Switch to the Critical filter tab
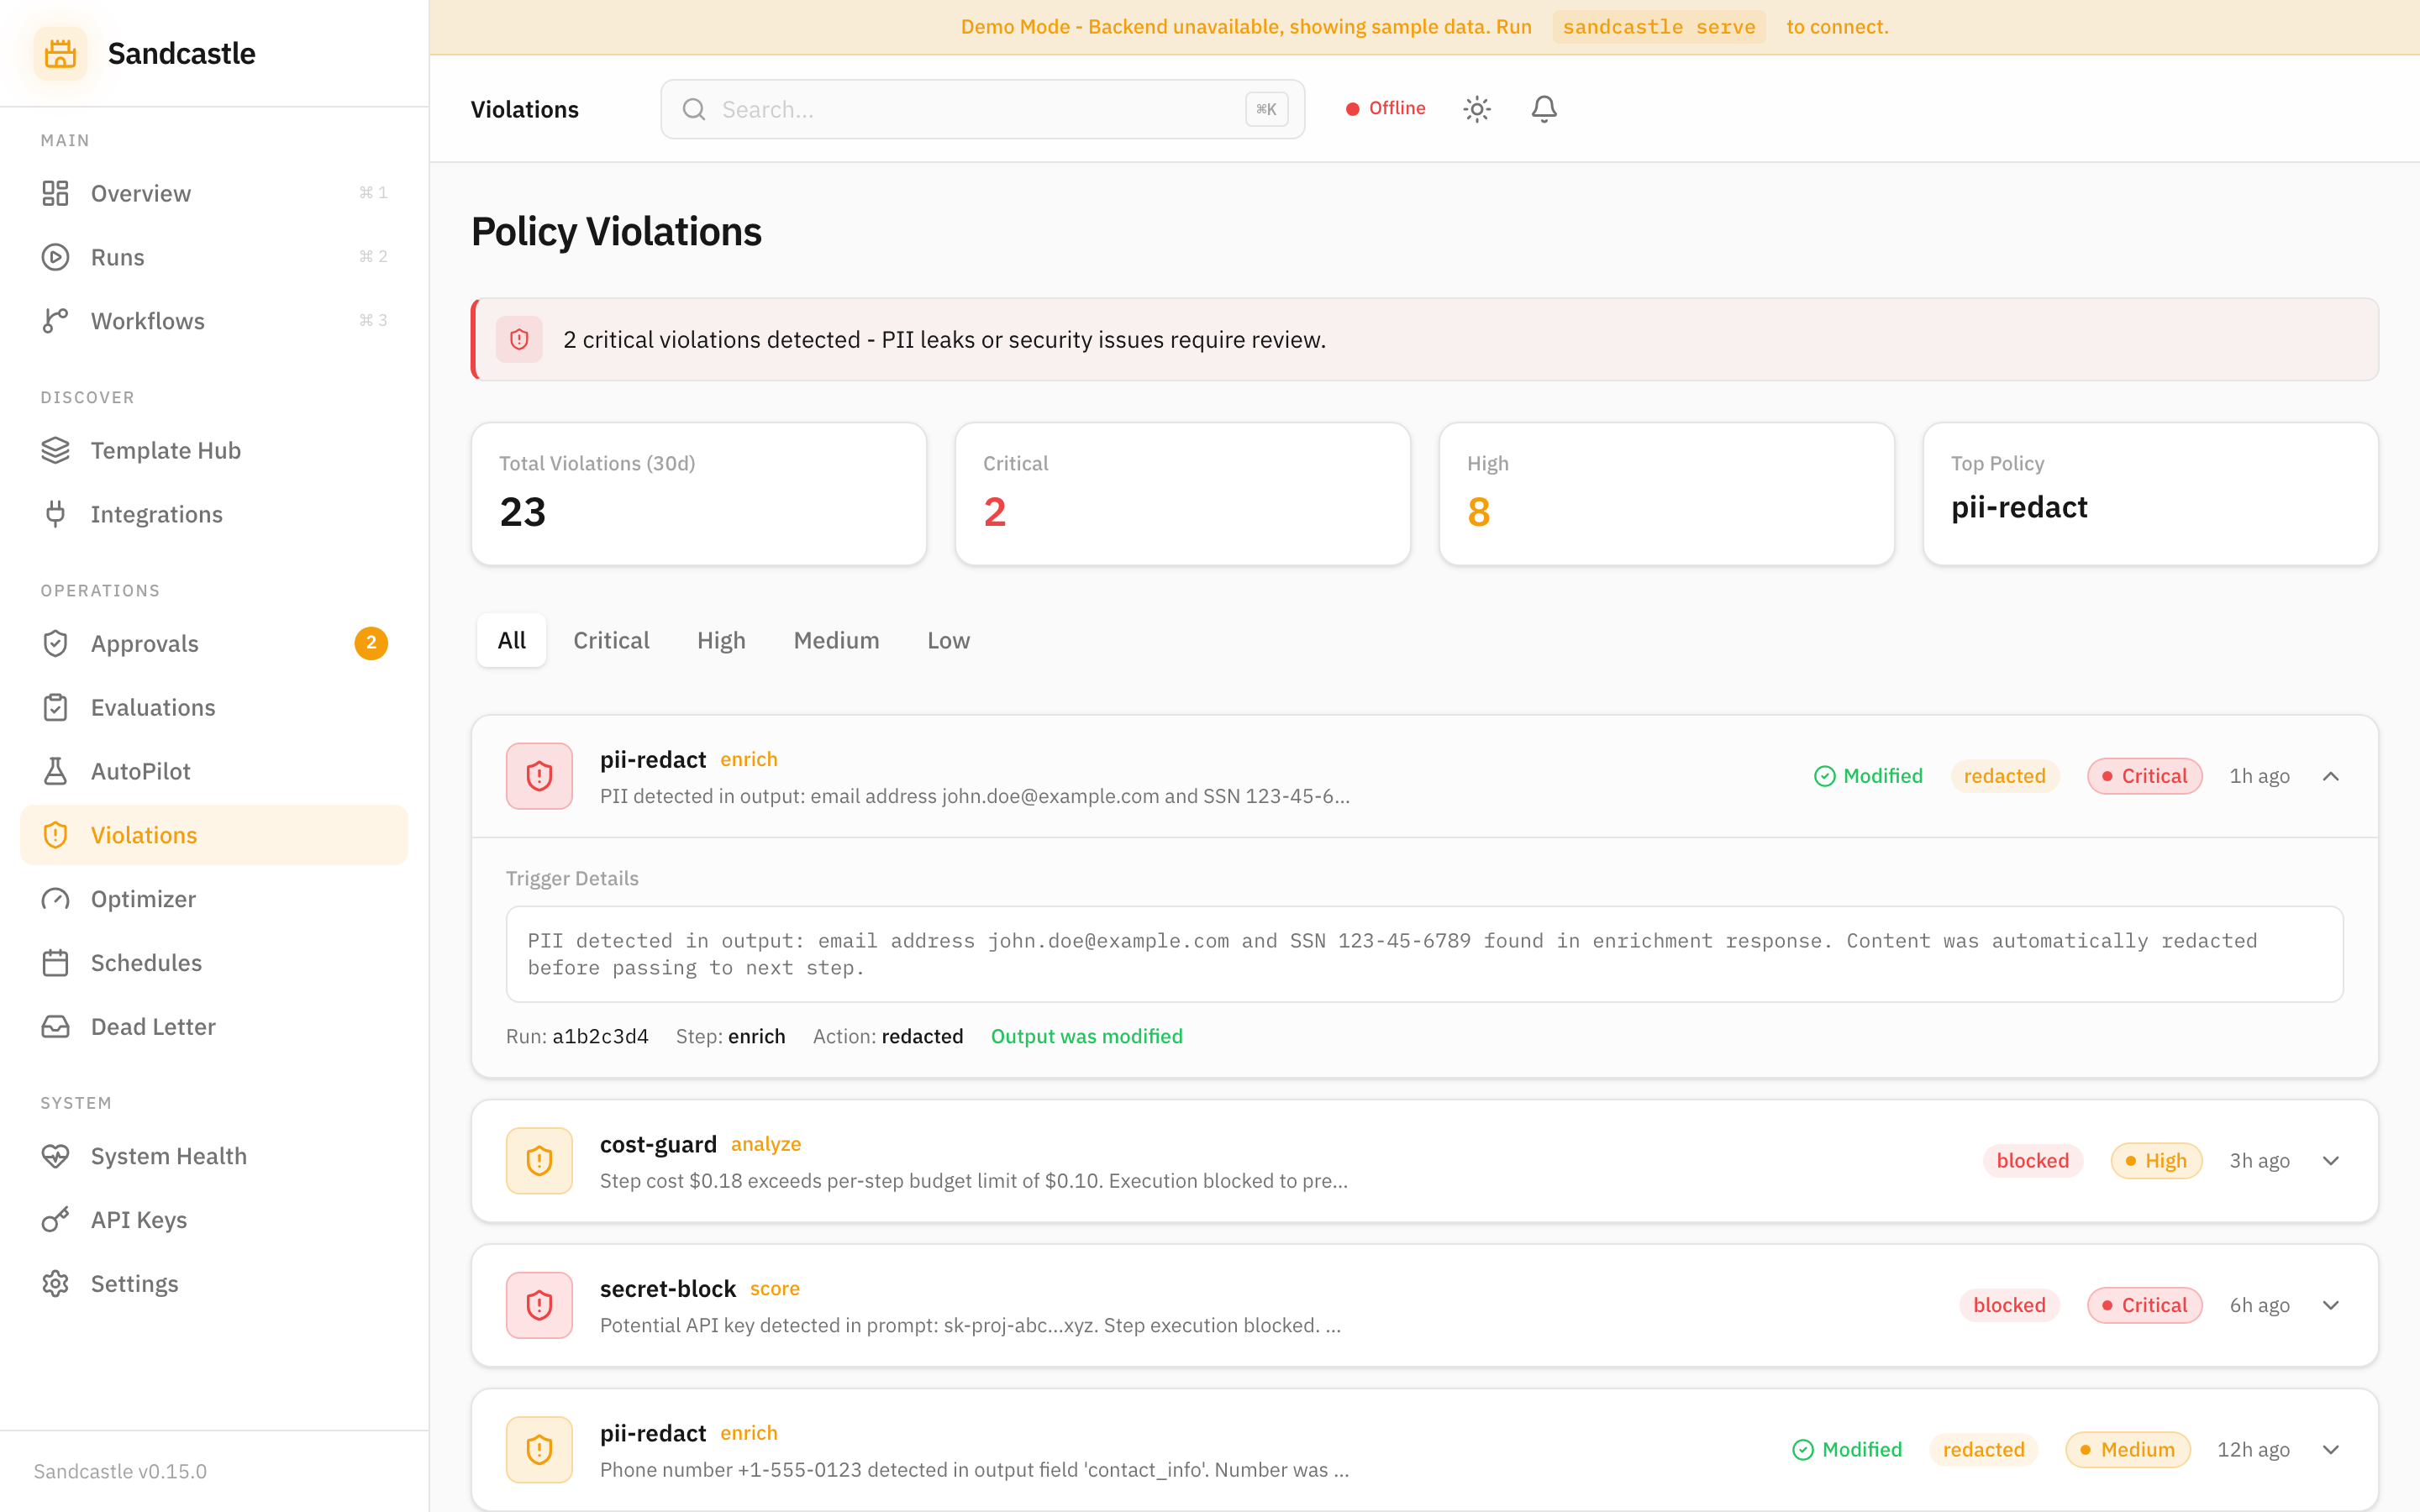 tap(611, 640)
